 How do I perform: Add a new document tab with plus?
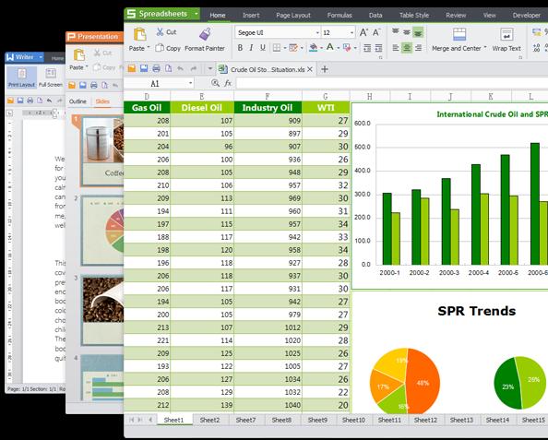[x=325, y=69]
